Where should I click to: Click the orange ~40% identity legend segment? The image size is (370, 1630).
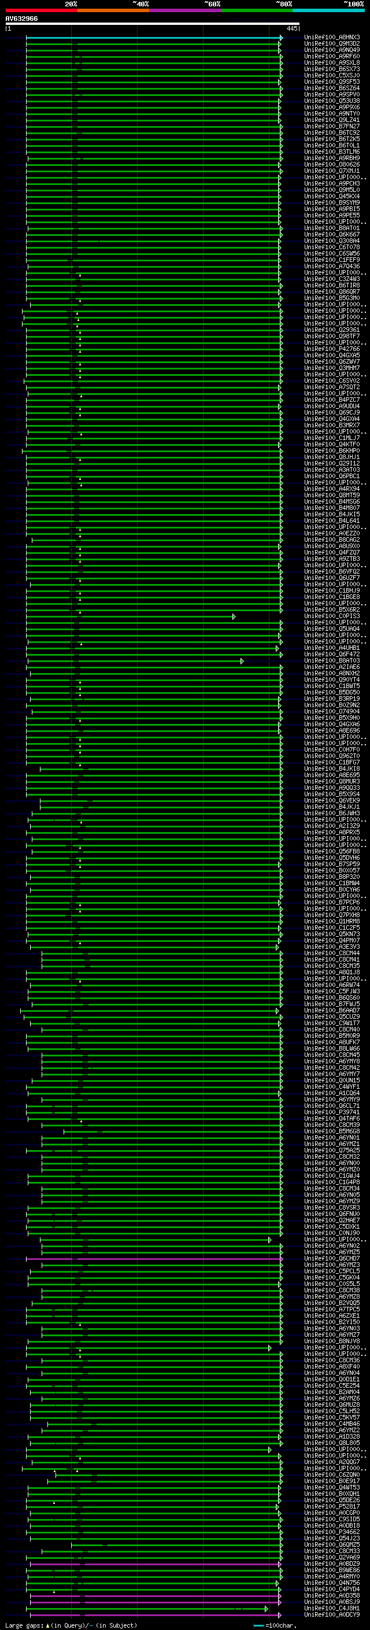[x=113, y=10]
